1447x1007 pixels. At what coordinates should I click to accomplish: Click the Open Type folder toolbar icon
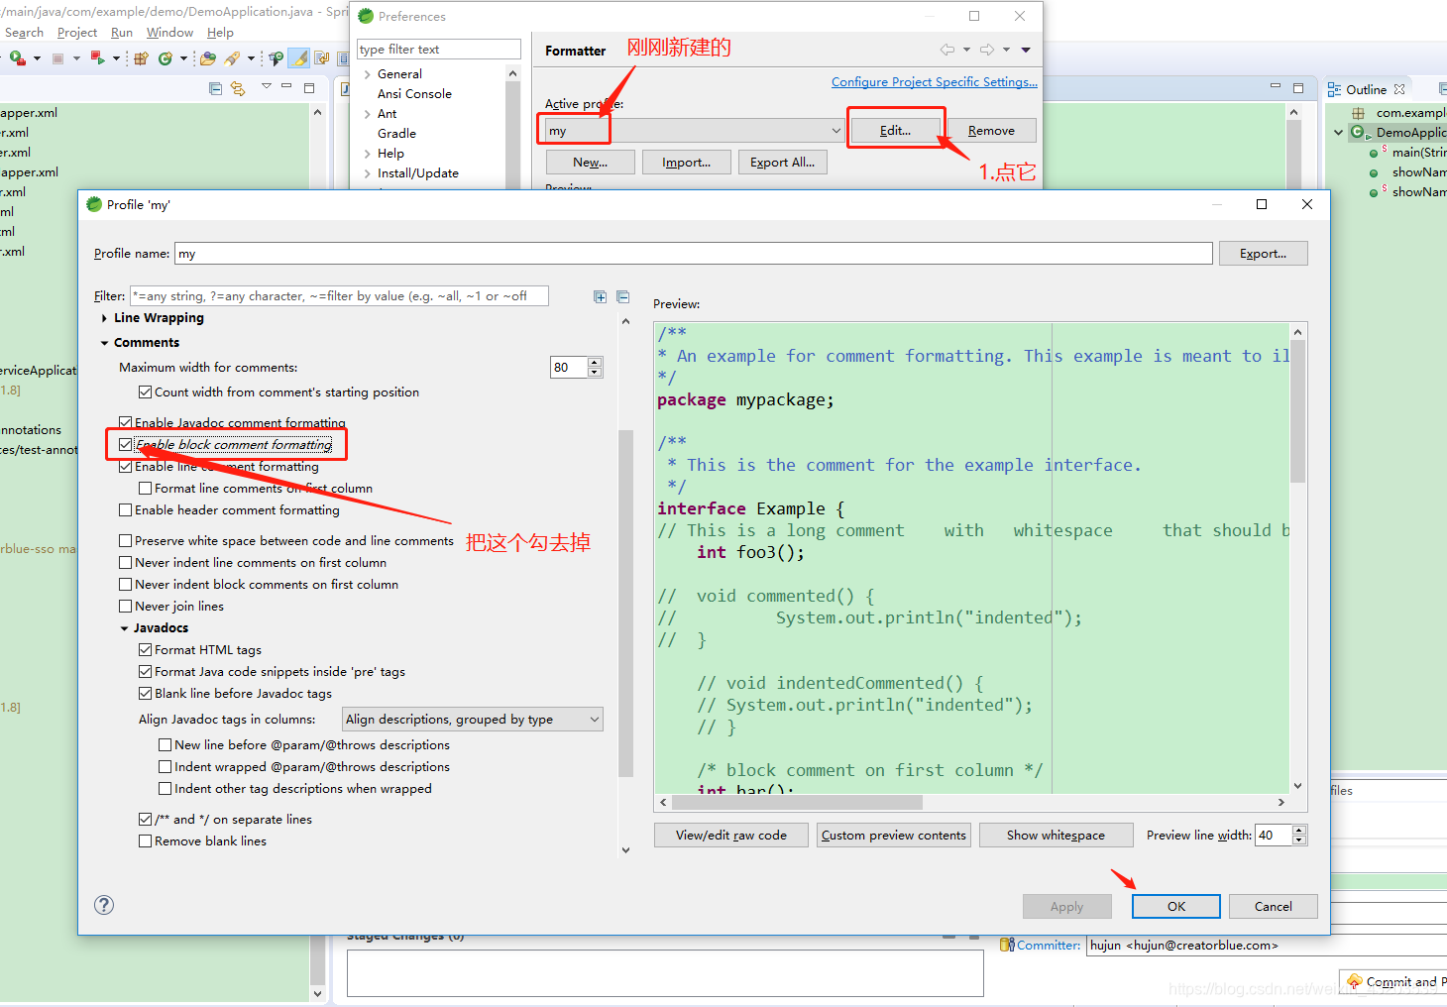click(208, 58)
